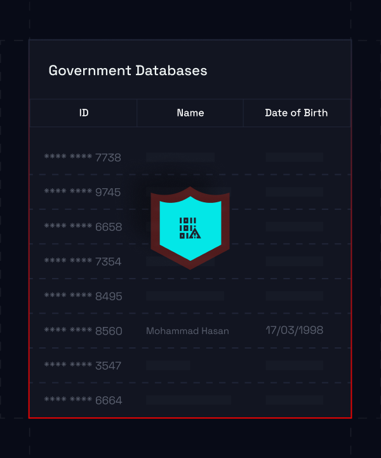Click the ID ending in 6664
The width and height of the screenshot is (381, 458).
coord(83,400)
